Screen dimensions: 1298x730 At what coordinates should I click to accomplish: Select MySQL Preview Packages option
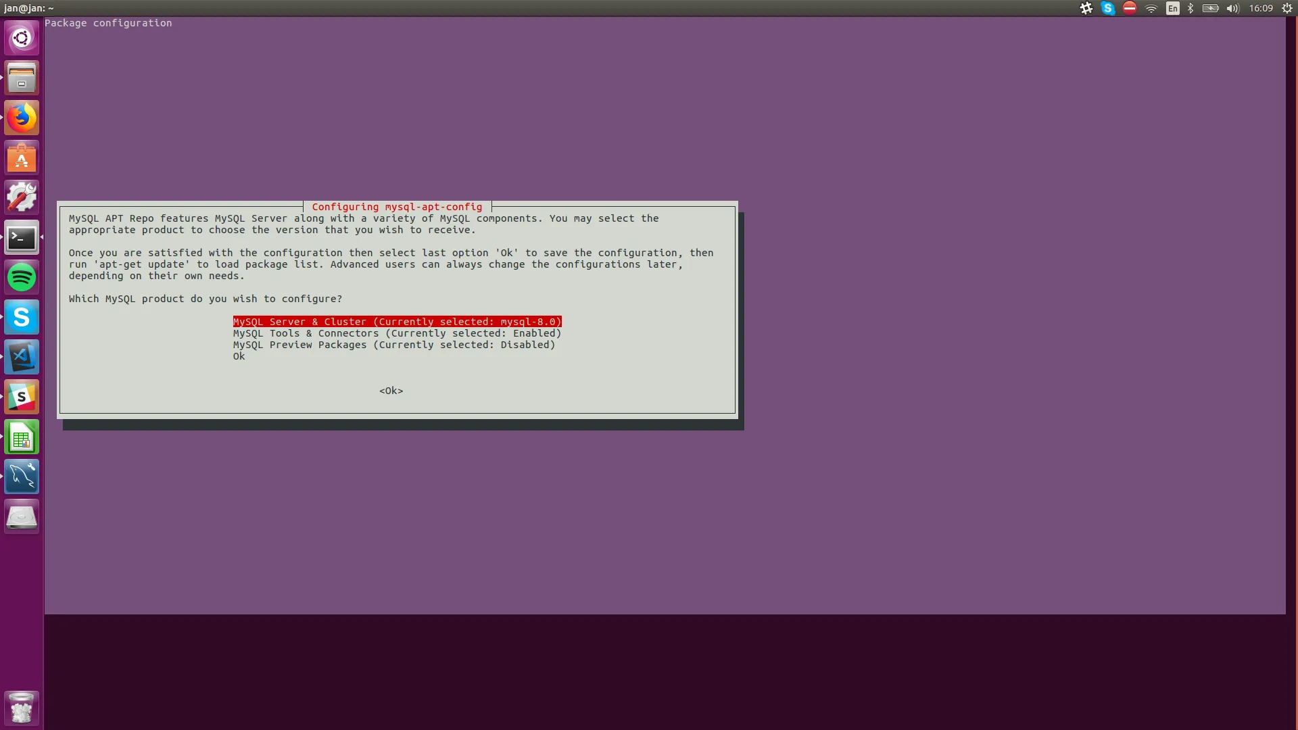[x=393, y=345]
